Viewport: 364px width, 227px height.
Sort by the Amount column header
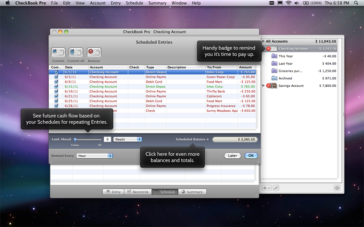click(x=247, y=67)
